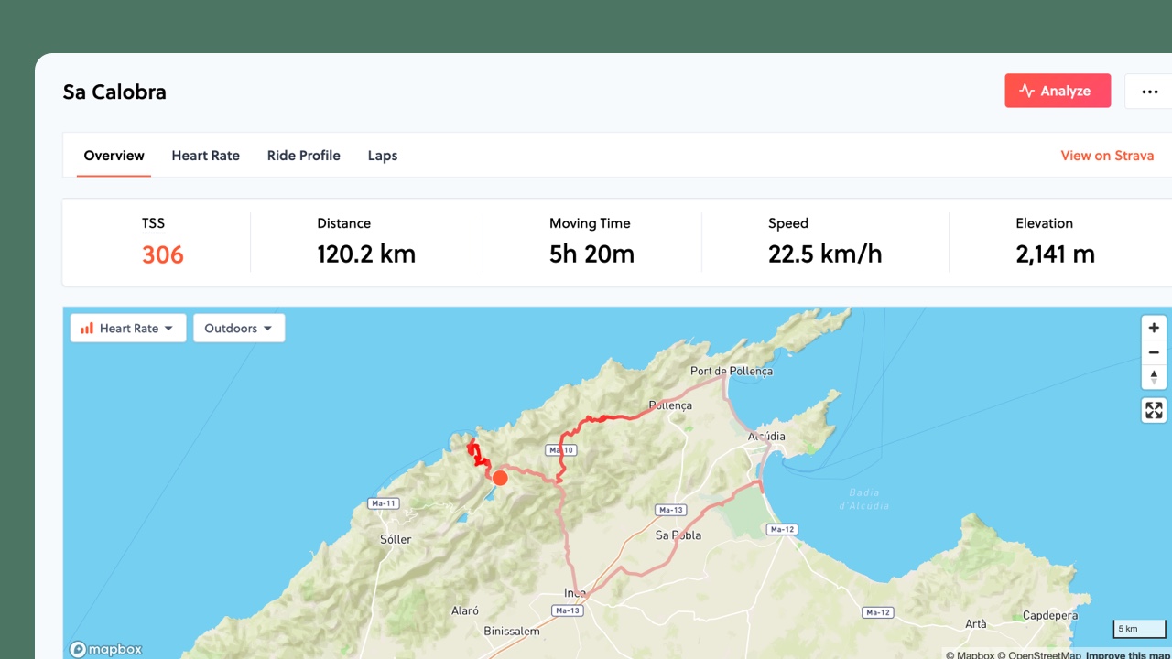Viewport: 1172px width, 659px height.
Task: Expand the Heart Rate map overlay dropdown
Action: pyautogui.click(x=128, y=328)
